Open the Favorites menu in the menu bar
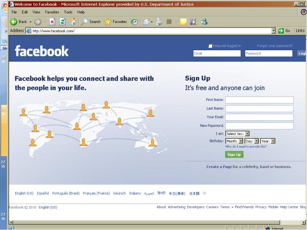Viewport: 307px width, 230px height. tap(52, 12)
